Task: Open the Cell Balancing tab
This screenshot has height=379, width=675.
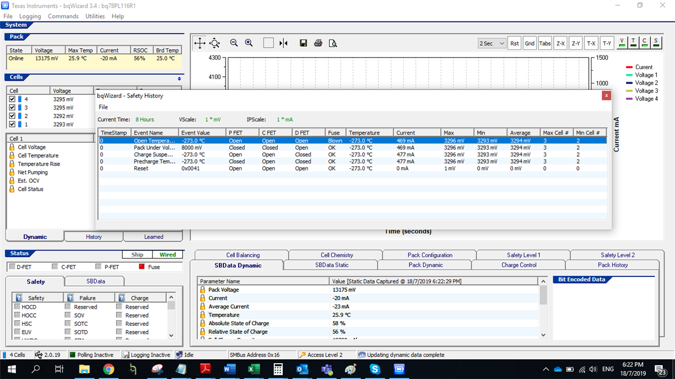Action: point(243,255)
